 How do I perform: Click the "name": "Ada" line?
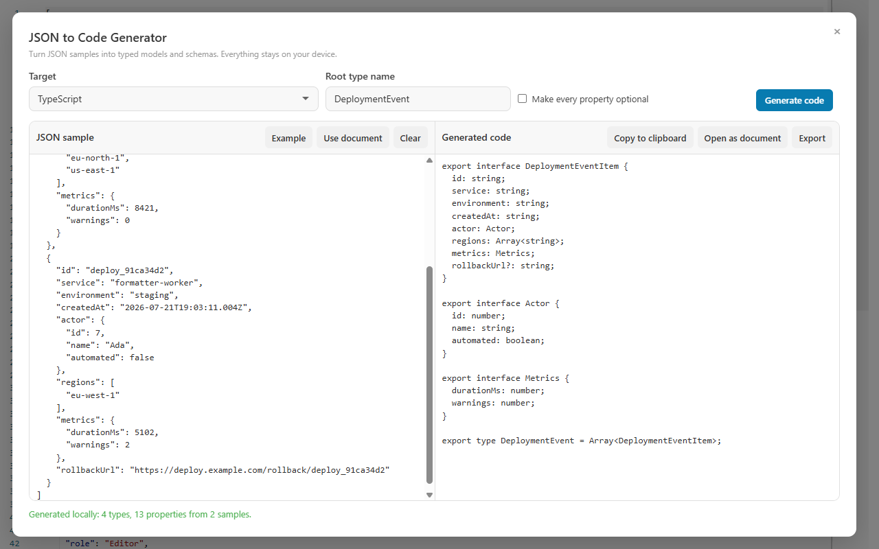[100, 345]
